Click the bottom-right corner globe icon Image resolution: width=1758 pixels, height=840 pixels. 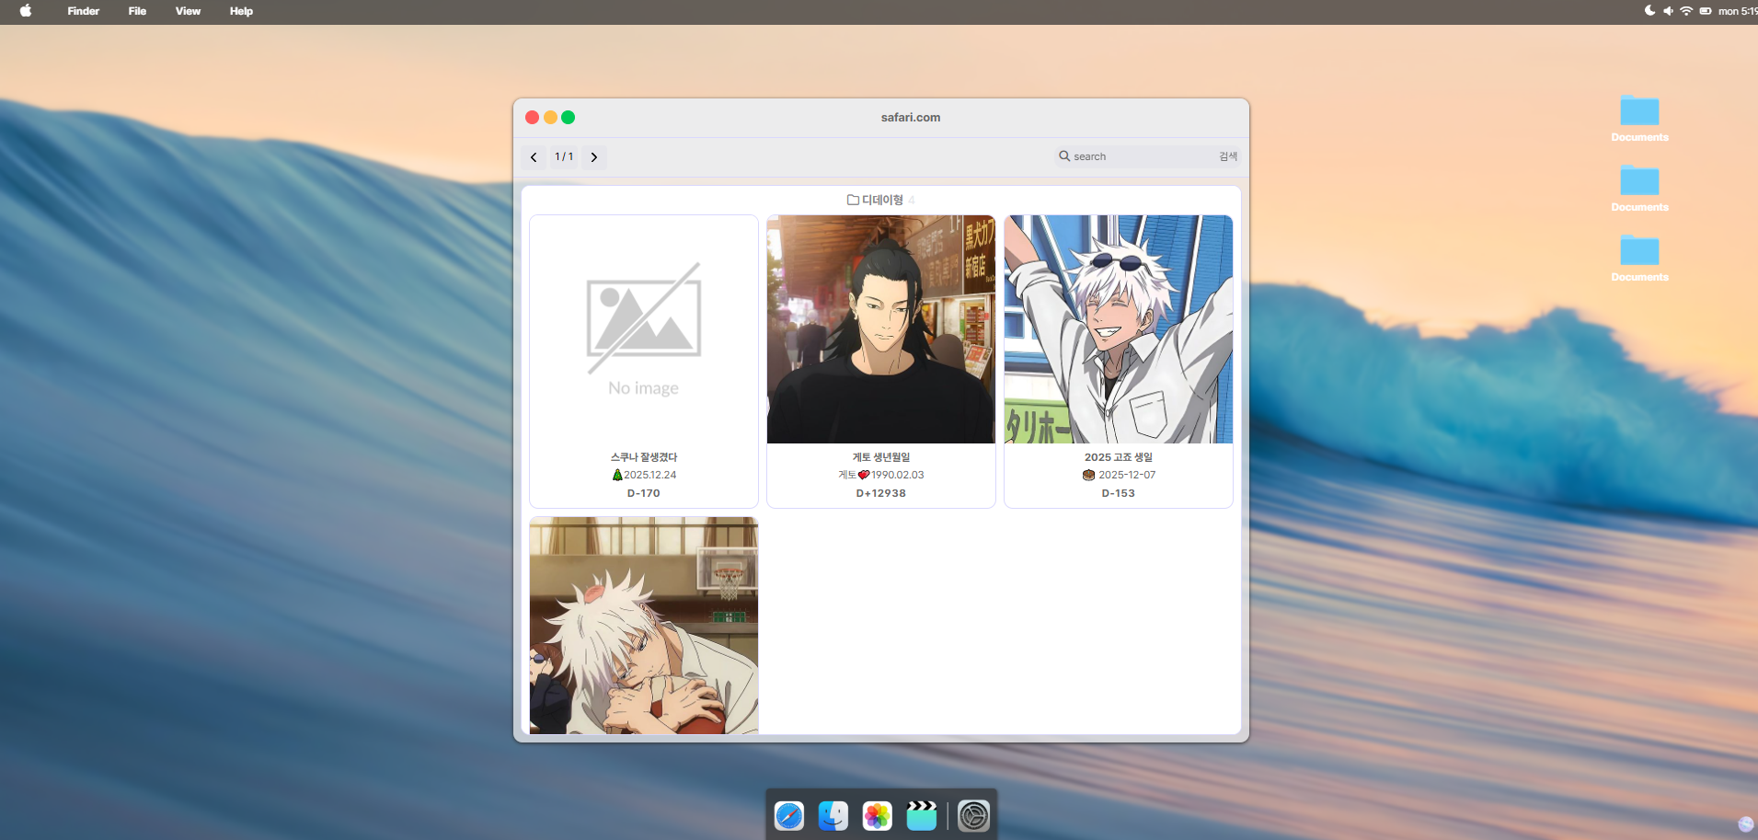click(1746, 824)
